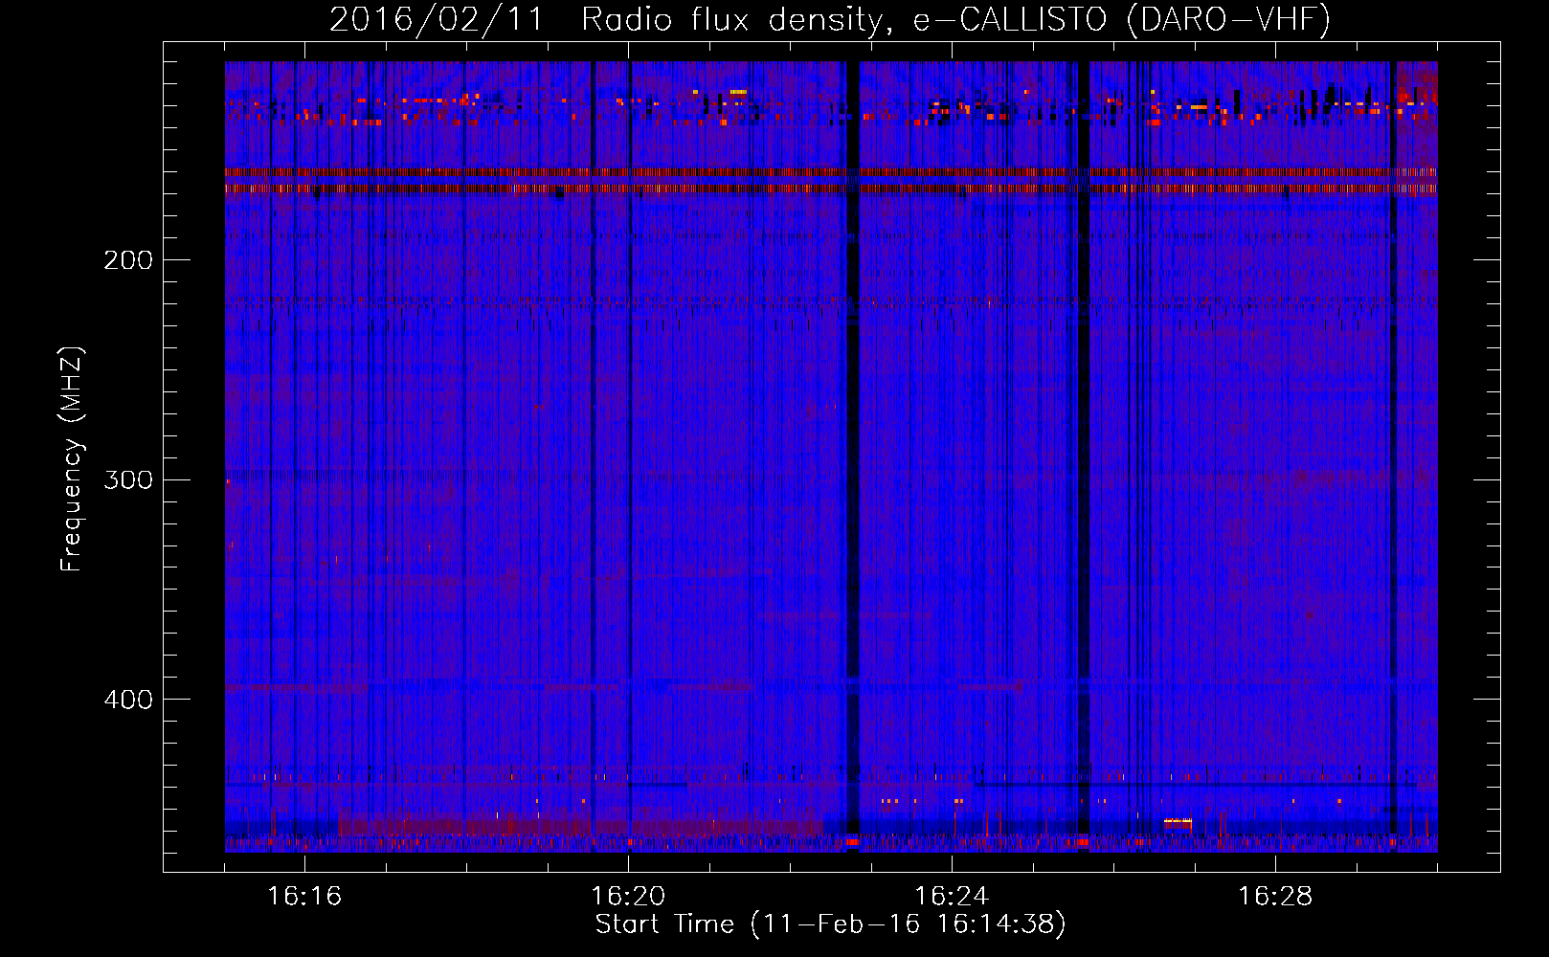Click the '200' frequency axis label
Viewport: 1549px width, 957px height.
pyautogui.click(x=128, y=260)
